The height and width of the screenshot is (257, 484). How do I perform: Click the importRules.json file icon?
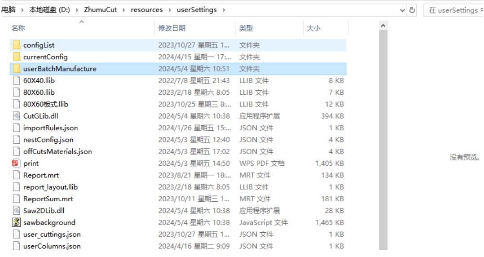point(17,128)
